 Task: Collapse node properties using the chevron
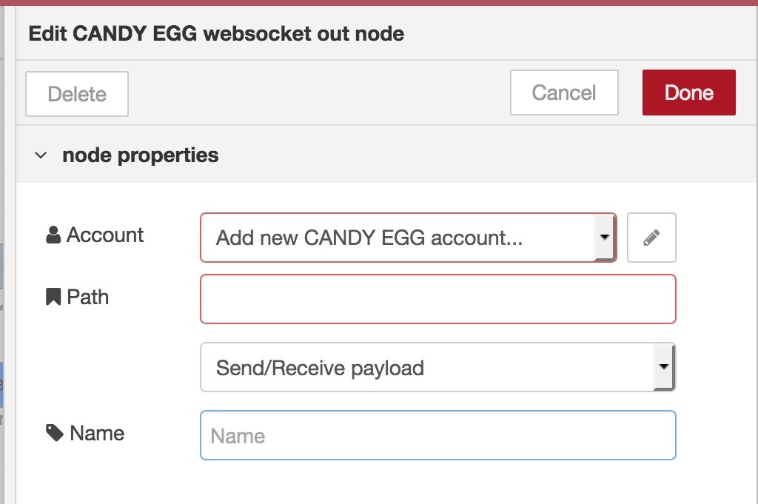(41, 155)
